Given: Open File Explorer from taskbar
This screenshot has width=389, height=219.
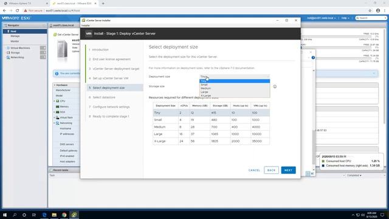Looking at the screenshot, I should point(54,215).
